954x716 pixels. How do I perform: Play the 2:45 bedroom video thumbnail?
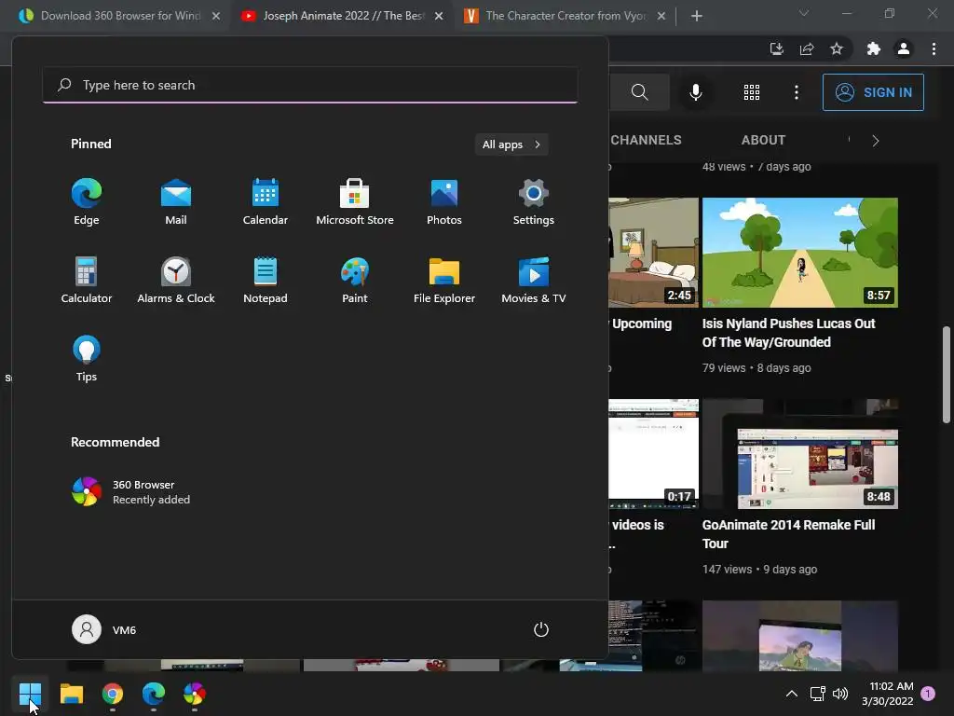point(653,252)
